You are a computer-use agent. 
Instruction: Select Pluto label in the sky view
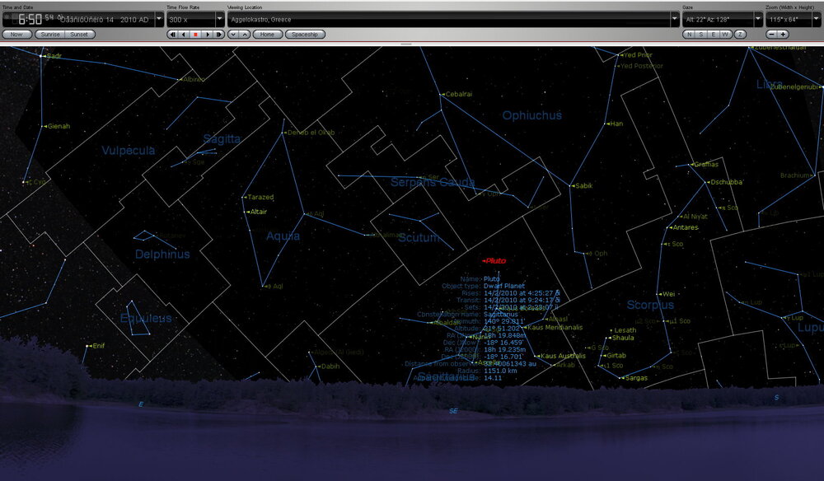(495, 261)
